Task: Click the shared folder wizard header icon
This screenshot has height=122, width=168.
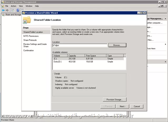Action: [27, 20]
